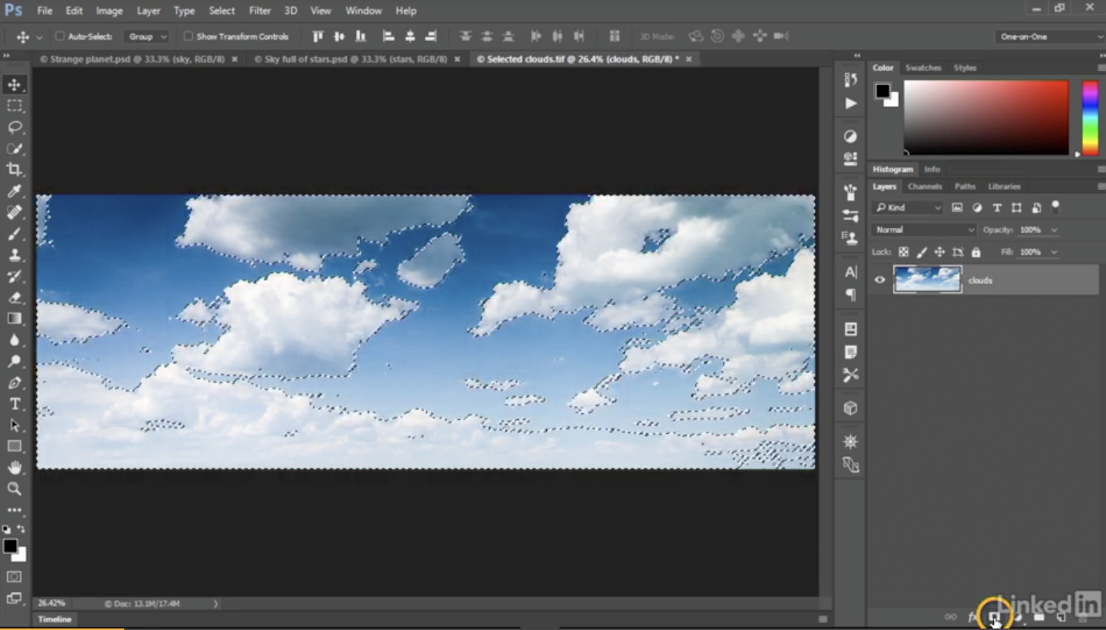Pick the Clone Stamp tool
1106x630 pixels.
[x=15, y=255]
